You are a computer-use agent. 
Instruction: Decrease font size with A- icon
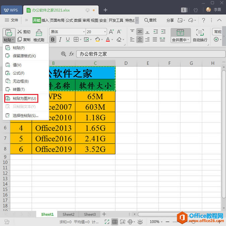click(x=119, y=32)
